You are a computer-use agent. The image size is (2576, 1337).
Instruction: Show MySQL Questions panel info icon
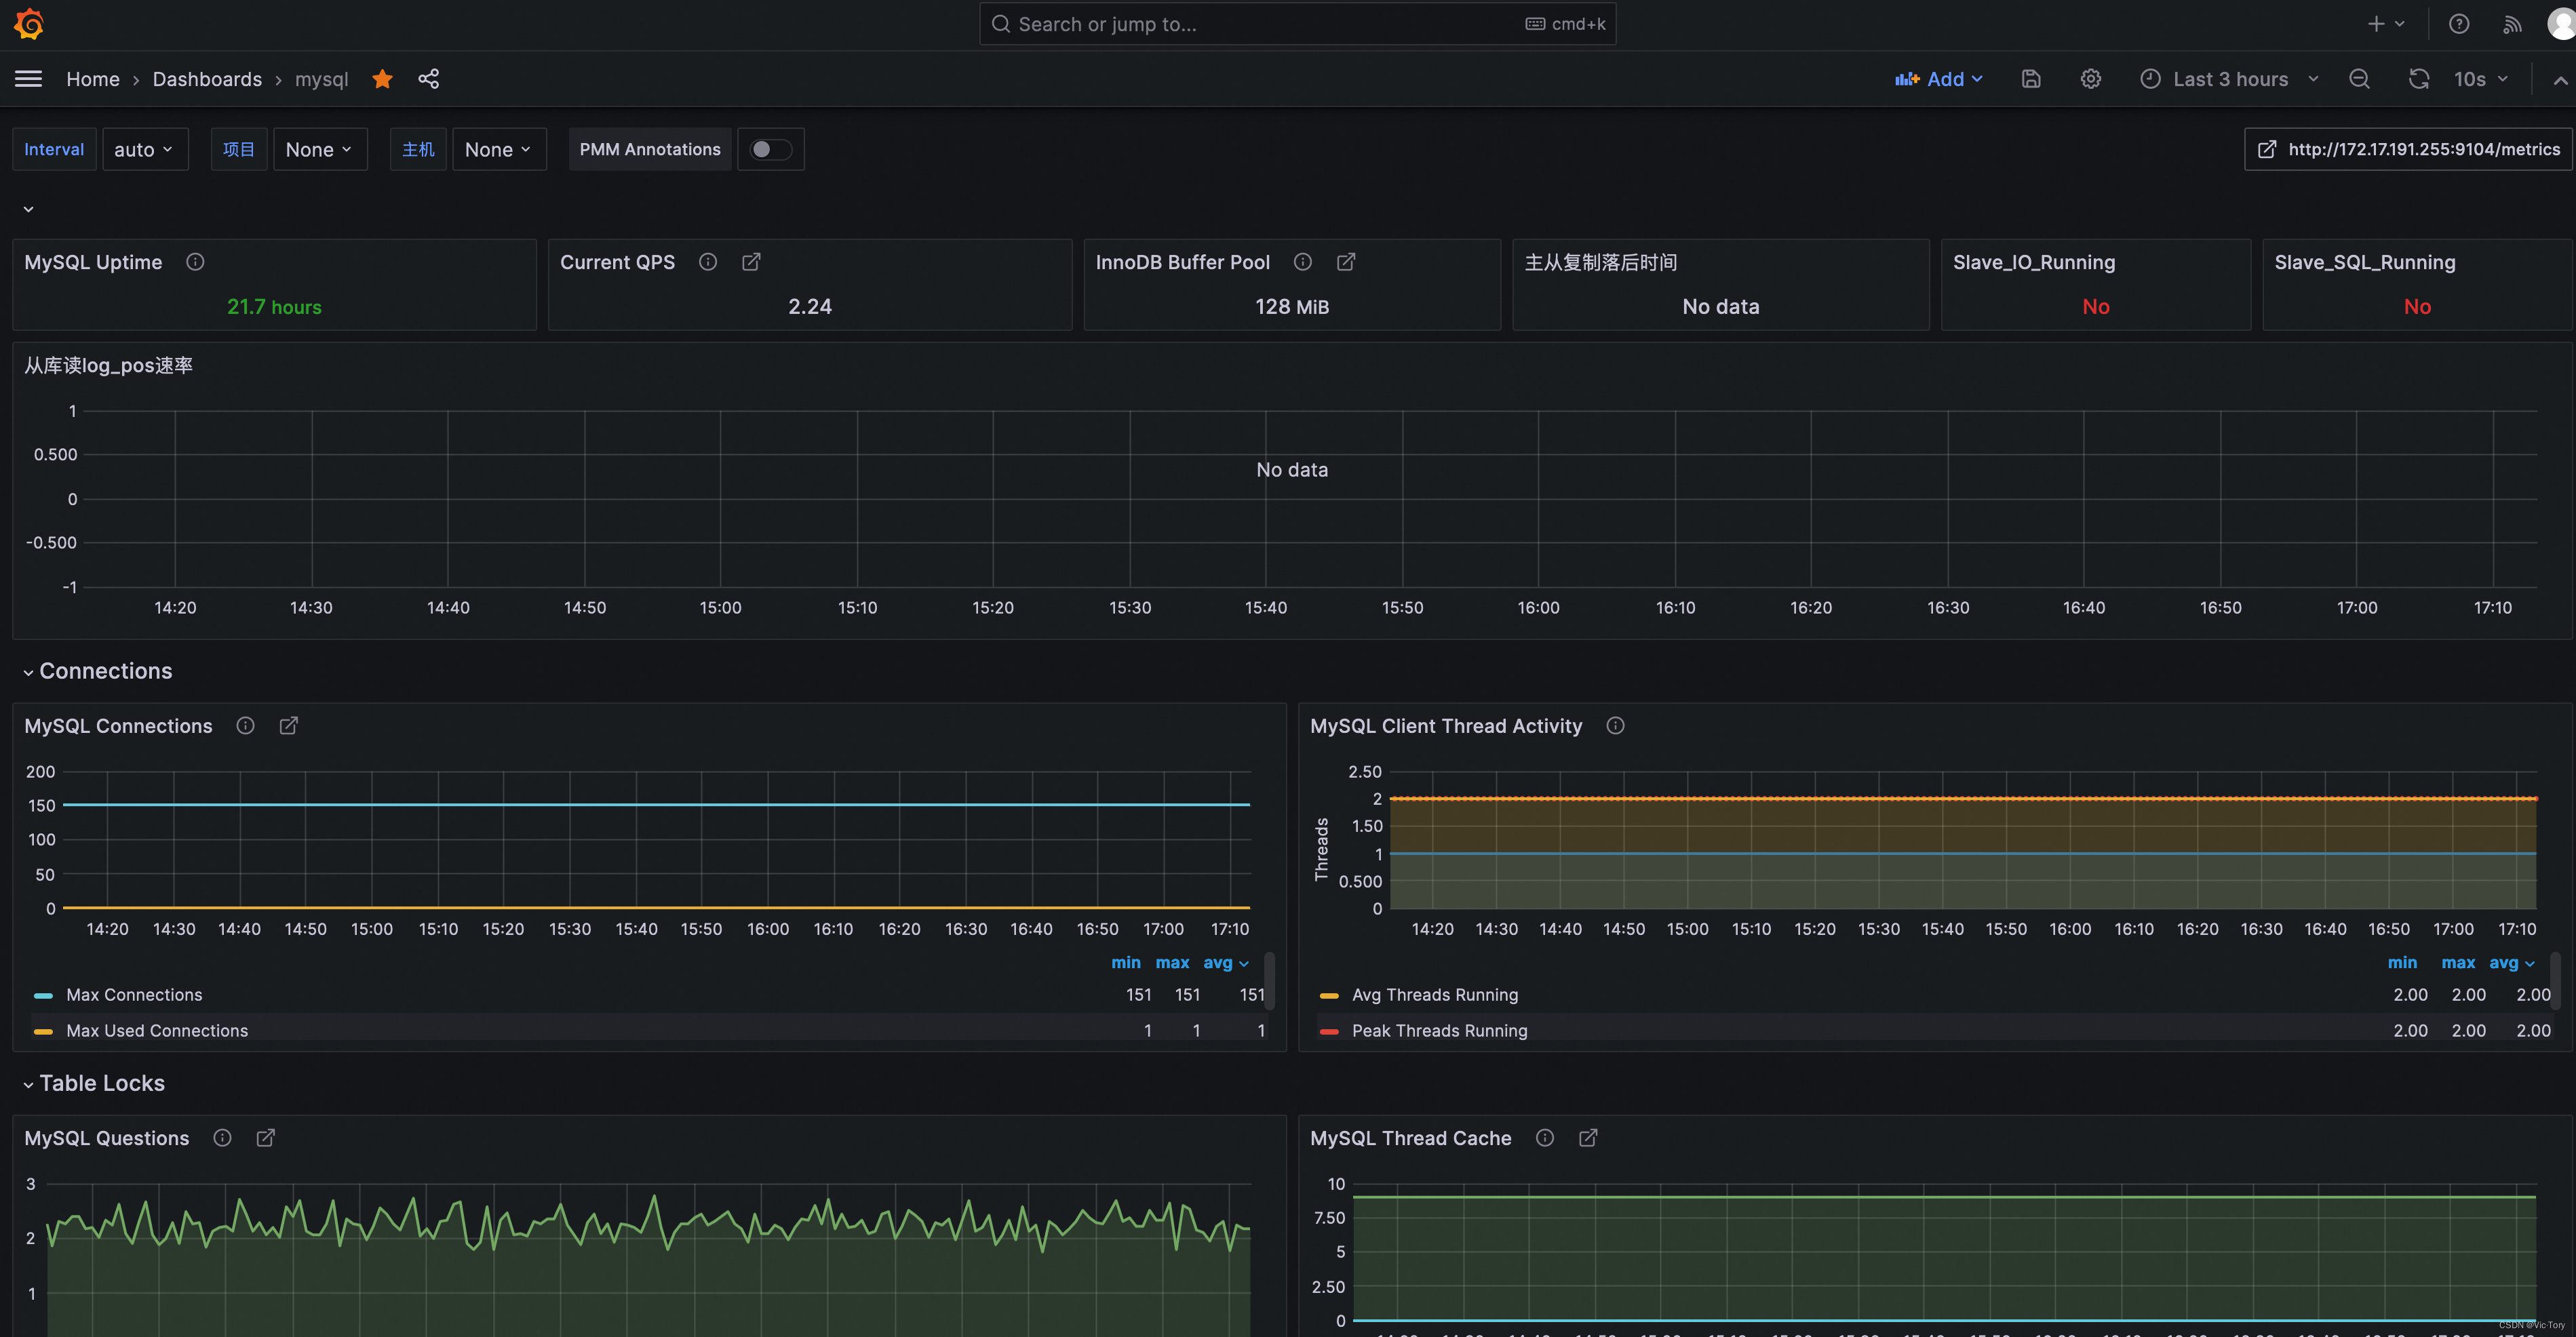pyautogui.click(x=222, y=1138)
